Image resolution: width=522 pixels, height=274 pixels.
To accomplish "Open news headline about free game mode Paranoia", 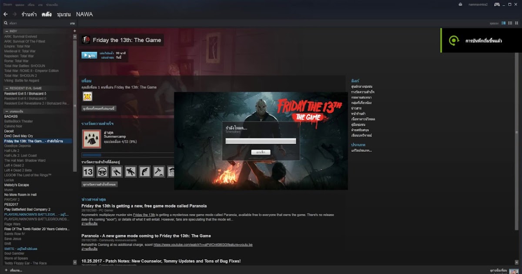I will pyautogui.click(x=144, y=206).
